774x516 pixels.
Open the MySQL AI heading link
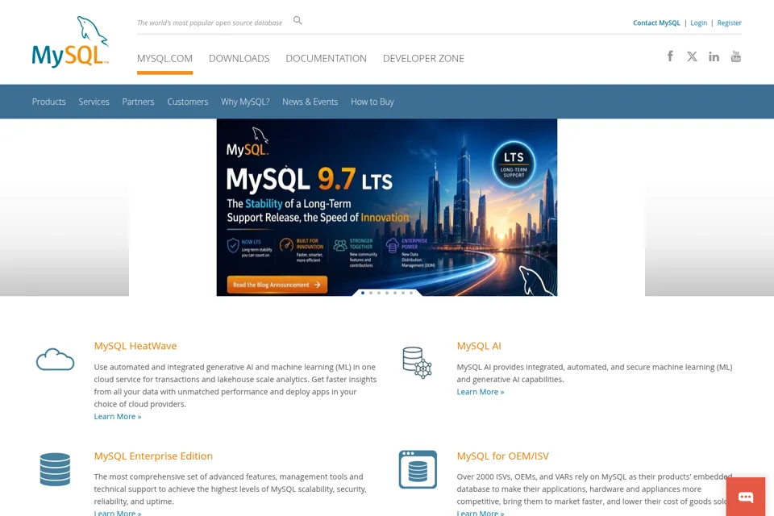click(x=479, y=346)
